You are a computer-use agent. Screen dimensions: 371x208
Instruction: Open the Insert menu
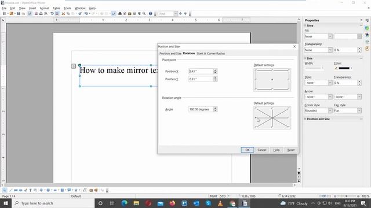[32, 8]
